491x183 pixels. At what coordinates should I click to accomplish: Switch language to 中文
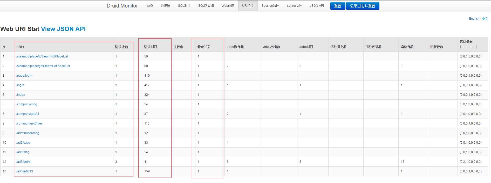point(485,19)
